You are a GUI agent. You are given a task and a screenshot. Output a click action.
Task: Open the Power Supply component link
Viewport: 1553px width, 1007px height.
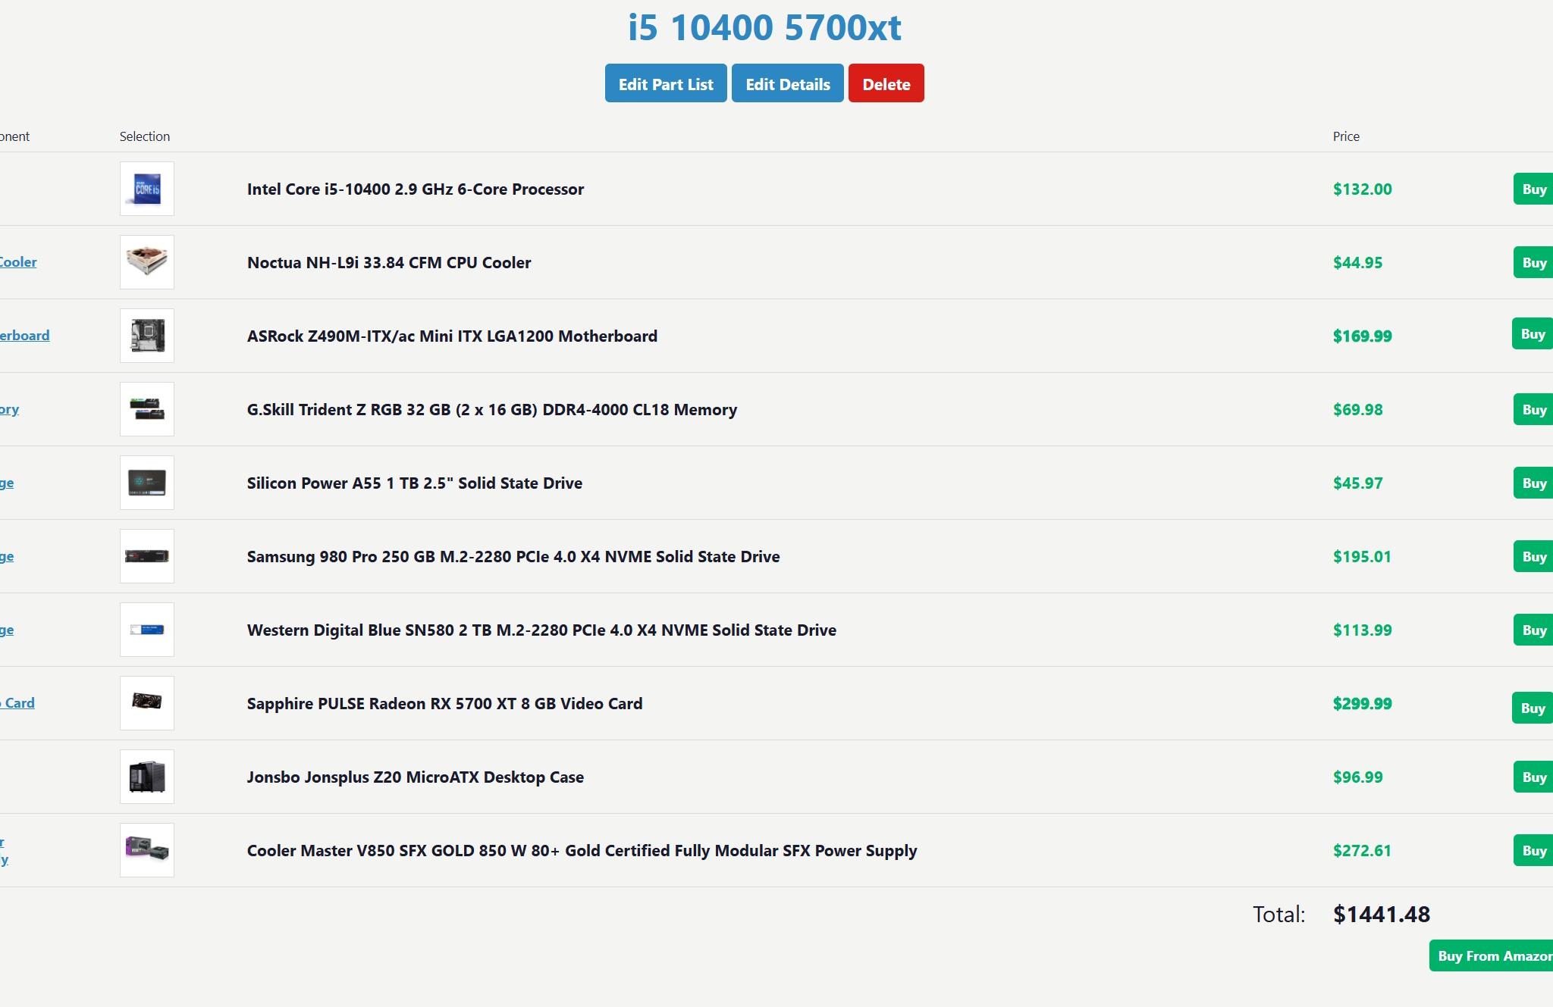click(4, 850)
